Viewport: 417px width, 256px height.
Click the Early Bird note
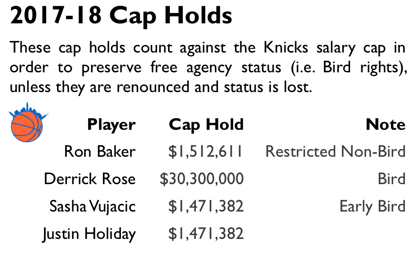(x=373, y=207)
